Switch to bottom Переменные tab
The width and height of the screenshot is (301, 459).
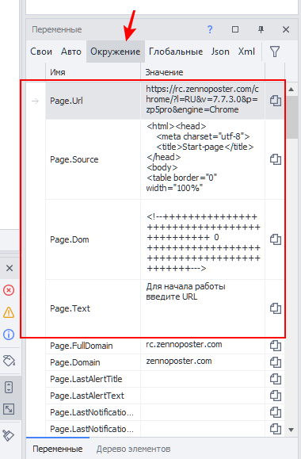58,449
